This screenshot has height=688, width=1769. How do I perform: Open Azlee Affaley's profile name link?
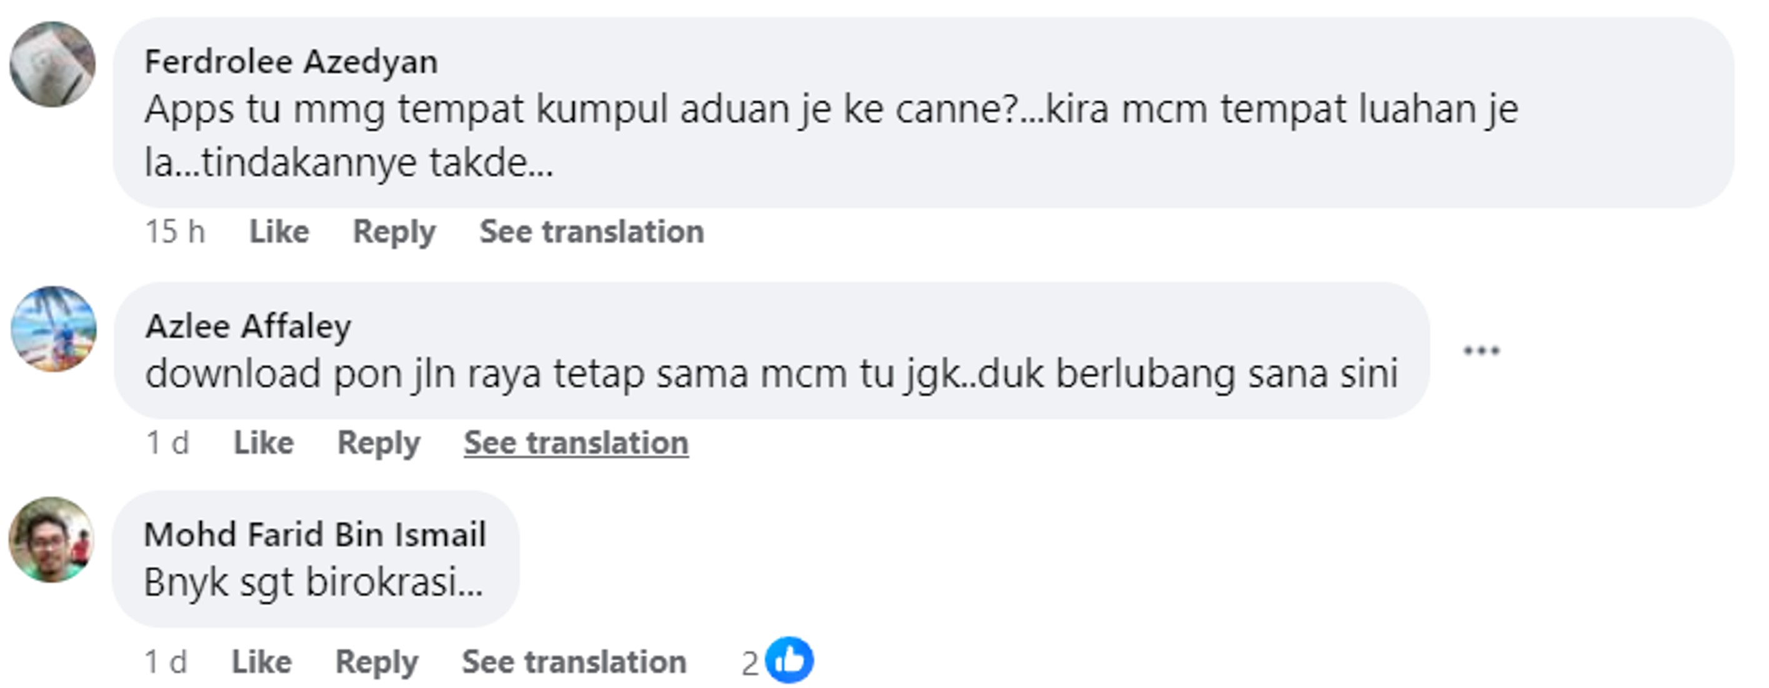point(248,326)
